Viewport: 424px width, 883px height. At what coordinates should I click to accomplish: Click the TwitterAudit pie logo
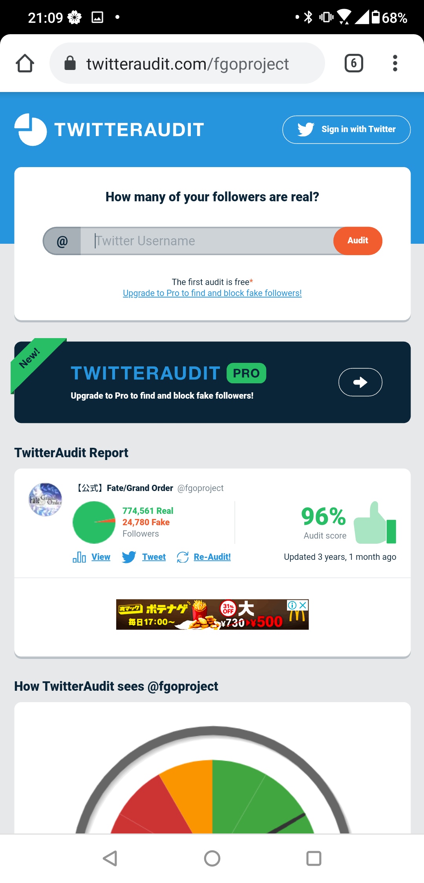(31, 129)
